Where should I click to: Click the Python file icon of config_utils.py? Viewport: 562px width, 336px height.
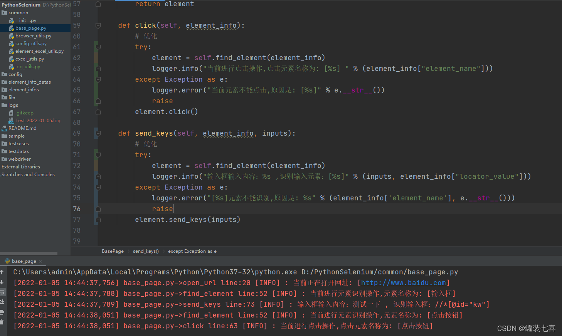(12, 44)
